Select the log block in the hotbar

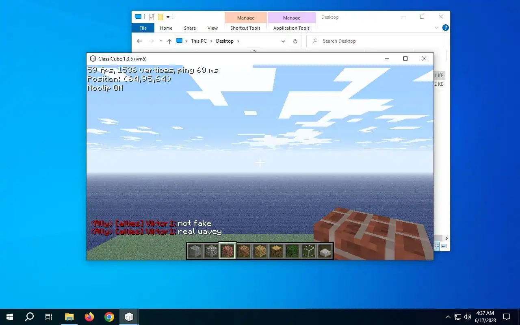point(276,251)
